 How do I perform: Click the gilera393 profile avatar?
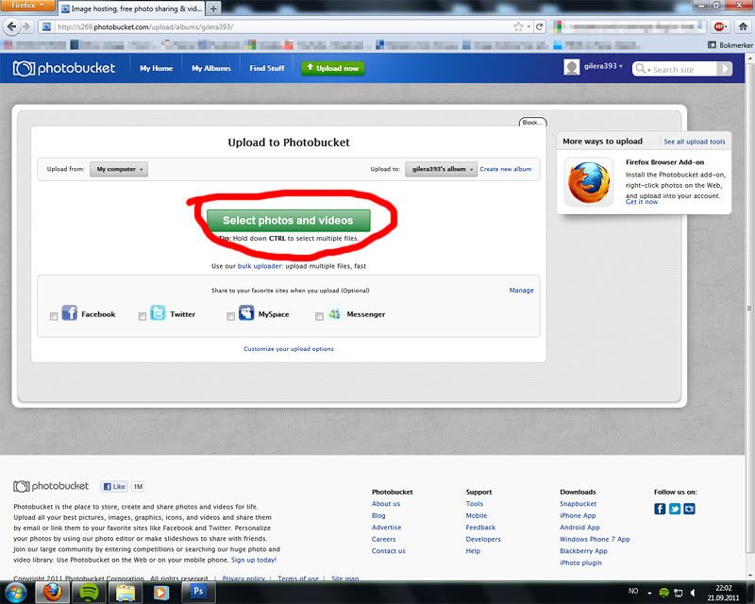tap(572, 67)
